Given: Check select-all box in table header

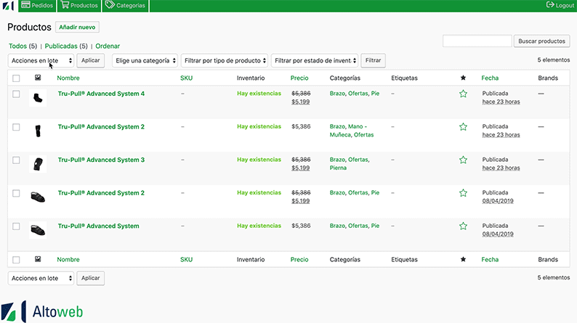Looking at the screenshot, I should tap(16, 78).
